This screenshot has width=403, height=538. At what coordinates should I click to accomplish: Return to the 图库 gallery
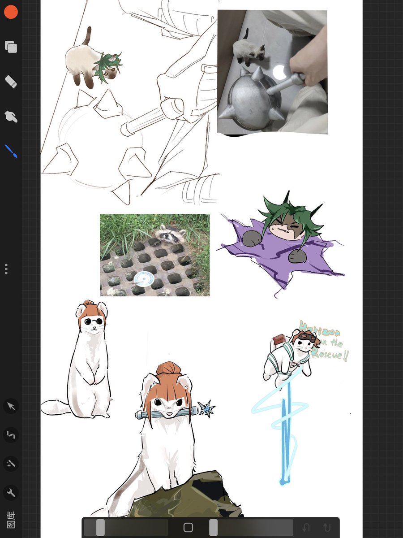pyautogui.click(x=11, y=519)
